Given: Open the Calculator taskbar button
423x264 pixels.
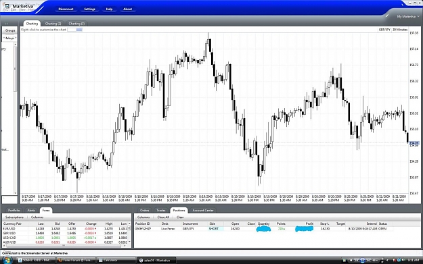Looking at the screenshot, I should point(116,260).
